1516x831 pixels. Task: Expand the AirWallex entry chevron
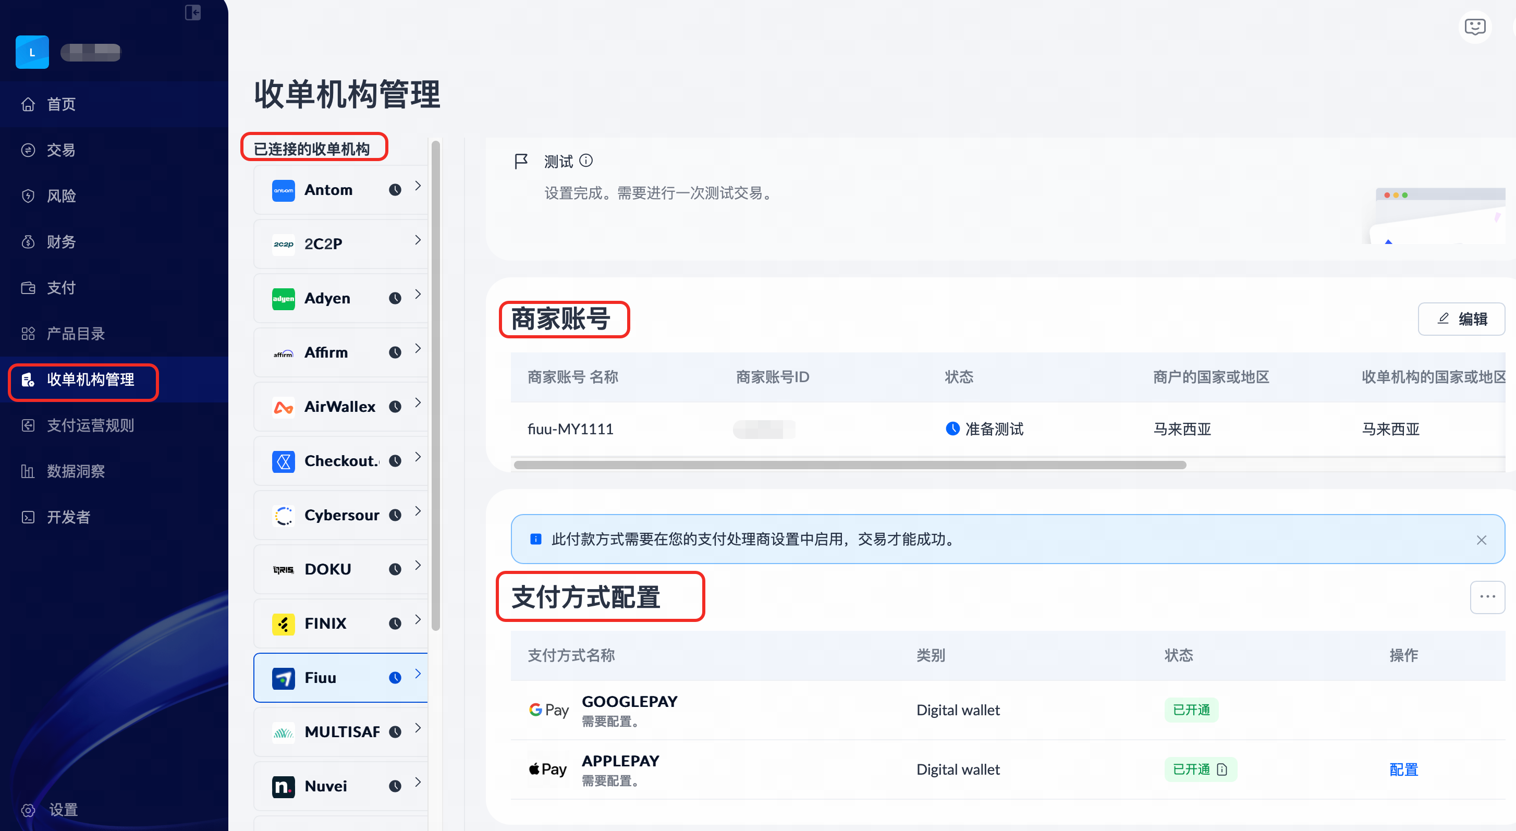[x=417, y=402]
